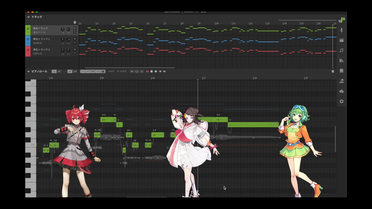
Task: Click the green track voice icon
Action: [x=28, y=29]
